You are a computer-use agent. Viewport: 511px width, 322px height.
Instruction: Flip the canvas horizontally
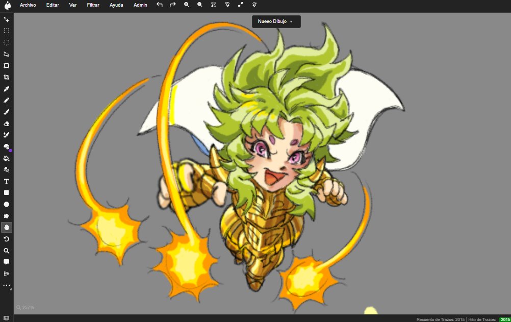[x=214, y=5]
